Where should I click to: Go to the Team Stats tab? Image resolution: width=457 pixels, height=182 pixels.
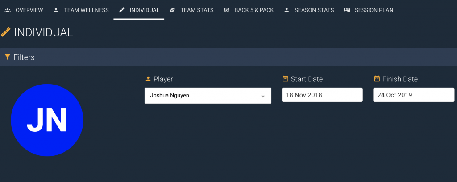coord(191,10)
